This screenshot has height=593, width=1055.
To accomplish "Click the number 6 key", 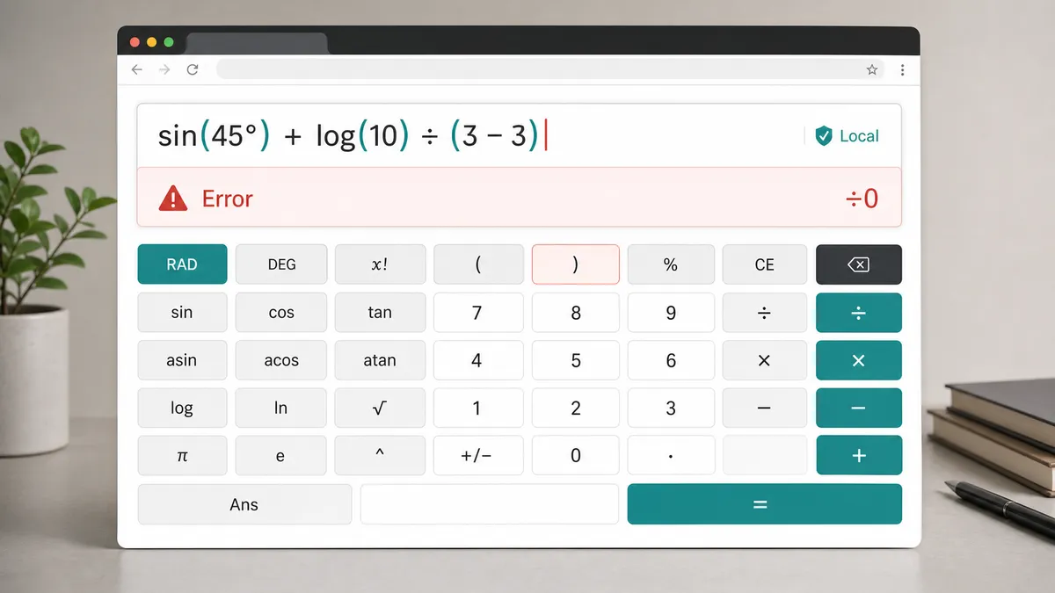I will tap(671, 360).
